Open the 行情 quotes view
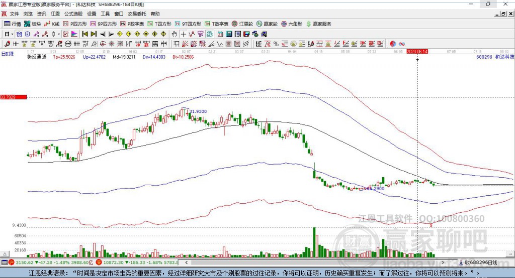 12,24
